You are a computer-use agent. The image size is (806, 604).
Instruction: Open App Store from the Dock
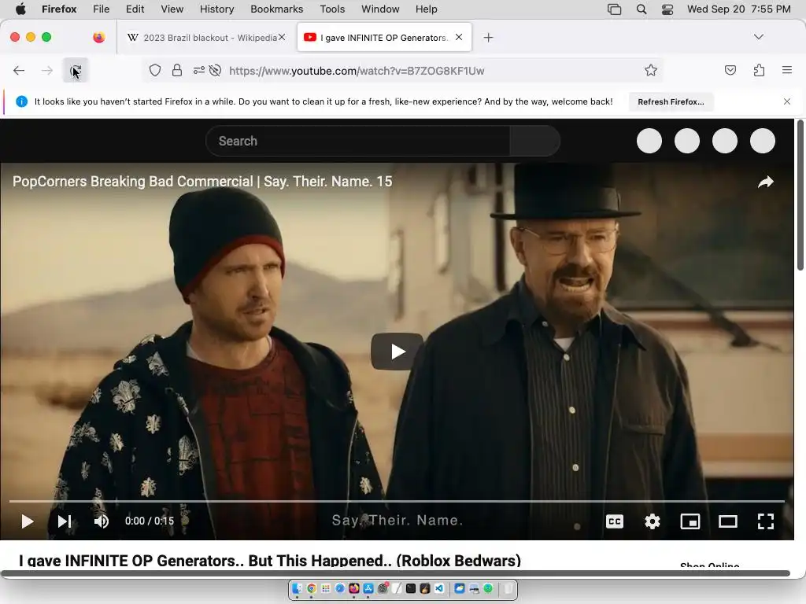click(368, 588)
